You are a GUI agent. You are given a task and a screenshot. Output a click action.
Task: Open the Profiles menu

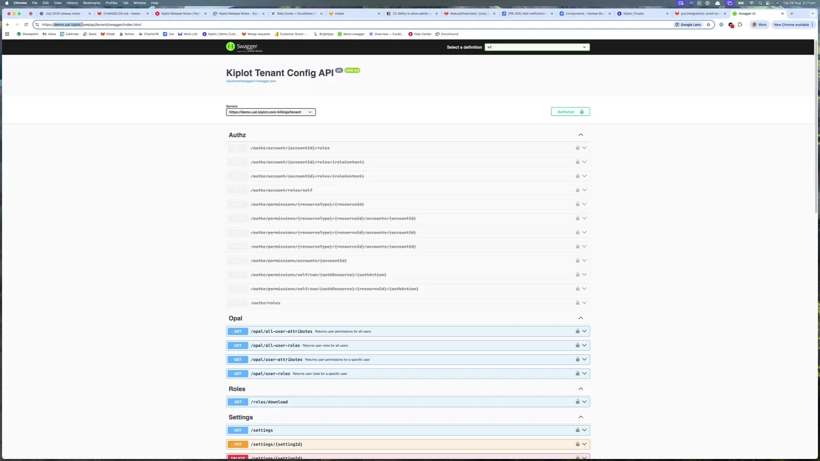(111, 3)
